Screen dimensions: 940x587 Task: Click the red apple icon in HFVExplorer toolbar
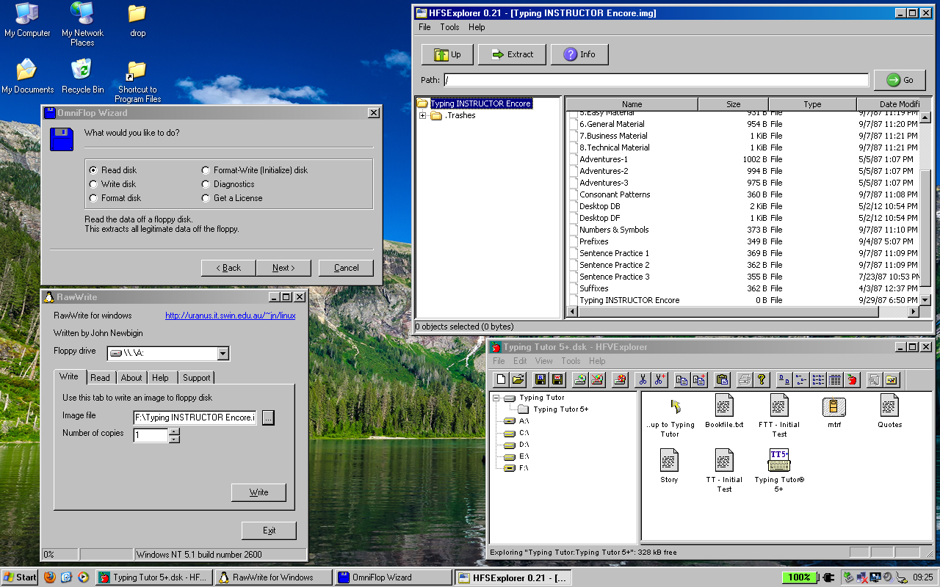tap(851, 379)
